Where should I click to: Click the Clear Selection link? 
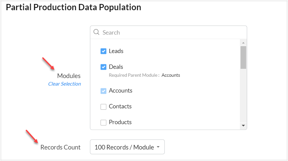pyautogui.click(x=65, y=84)
